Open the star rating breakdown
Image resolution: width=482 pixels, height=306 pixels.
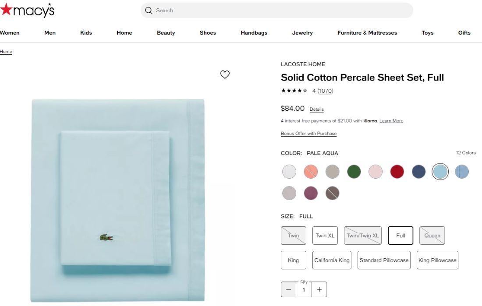294,91
